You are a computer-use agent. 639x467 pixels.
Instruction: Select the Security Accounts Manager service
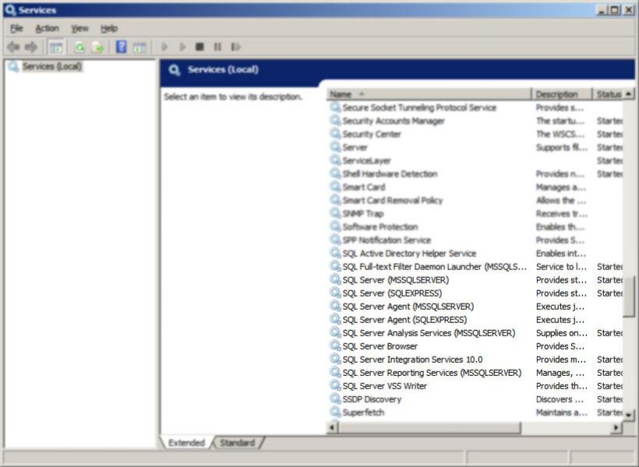click(x=394, y=121)
